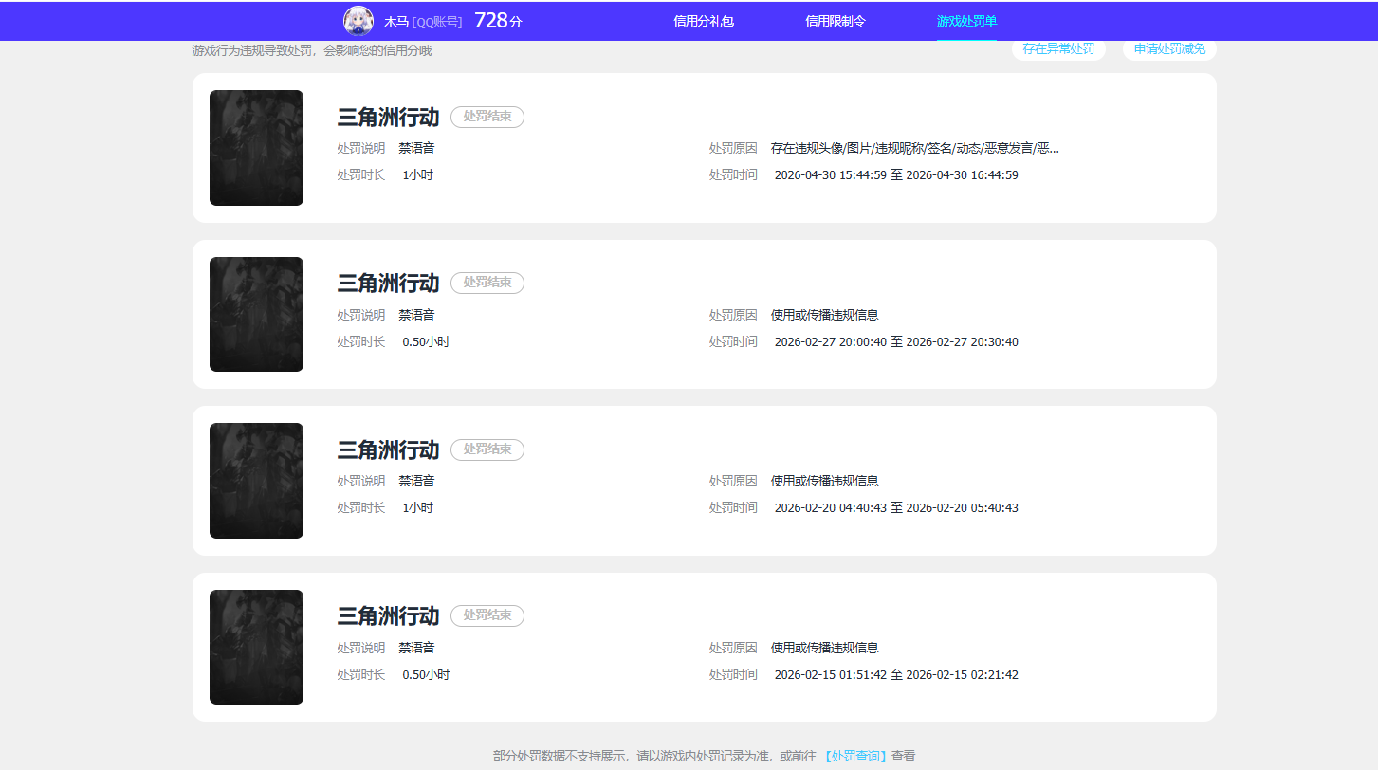Click time range 2026-04-30 15:44:59 至 16:44:59

896,174
